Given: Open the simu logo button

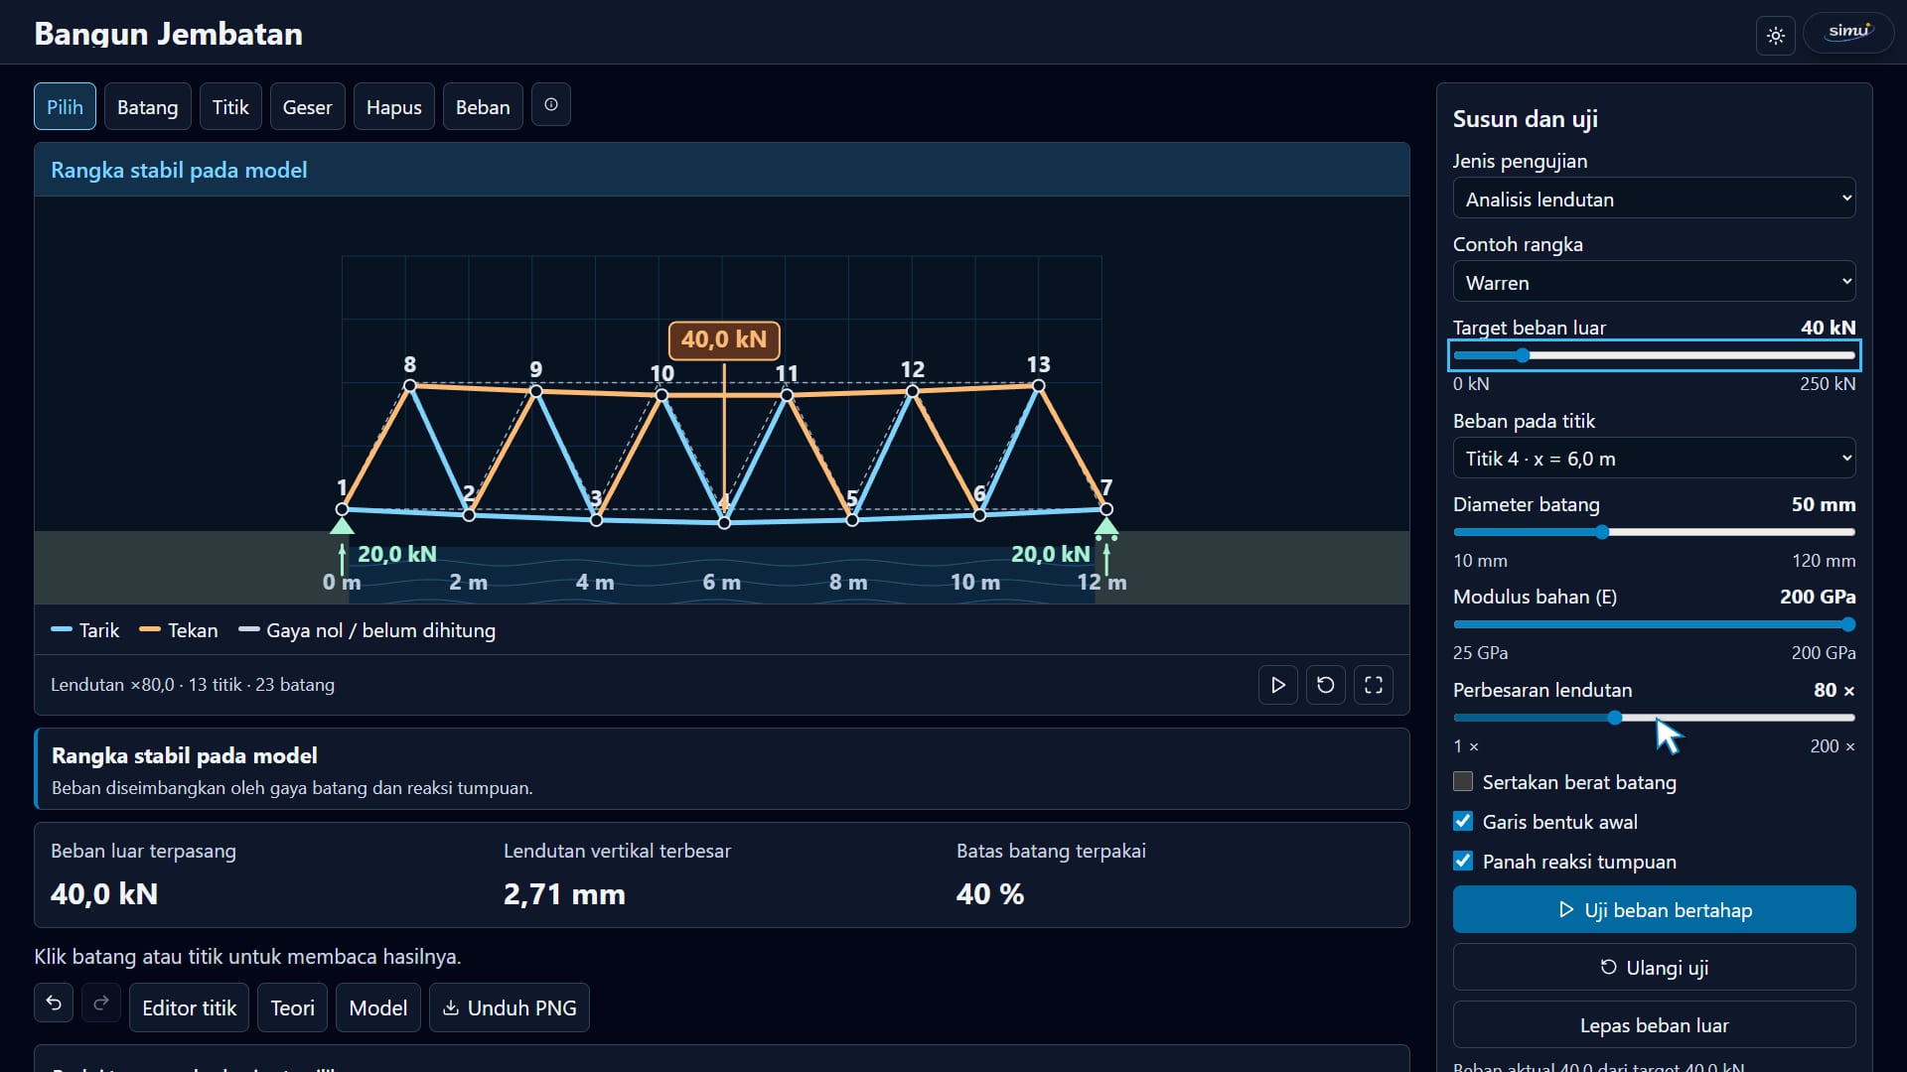Looking at the screenshot, I should coord(1848,33).
